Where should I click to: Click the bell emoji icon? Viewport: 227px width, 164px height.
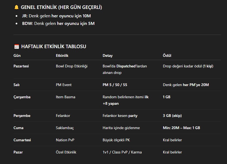tap(16, 7)
